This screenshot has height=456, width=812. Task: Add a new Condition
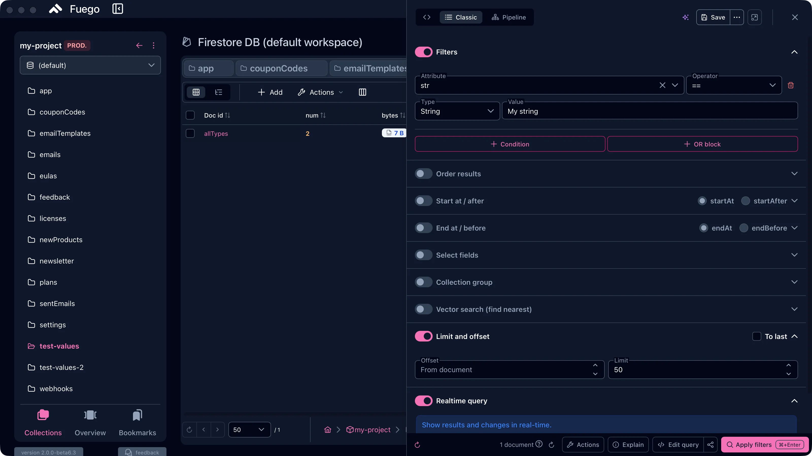(x=510, y=144)
